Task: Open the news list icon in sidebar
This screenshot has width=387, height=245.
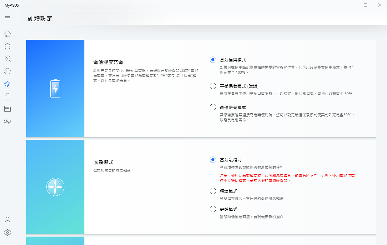Action: [x=8, y=109]
